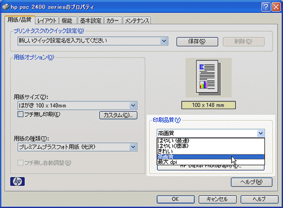Expand the 用紙サイズ dropdown
283x208 pixels.
point(133,106)
